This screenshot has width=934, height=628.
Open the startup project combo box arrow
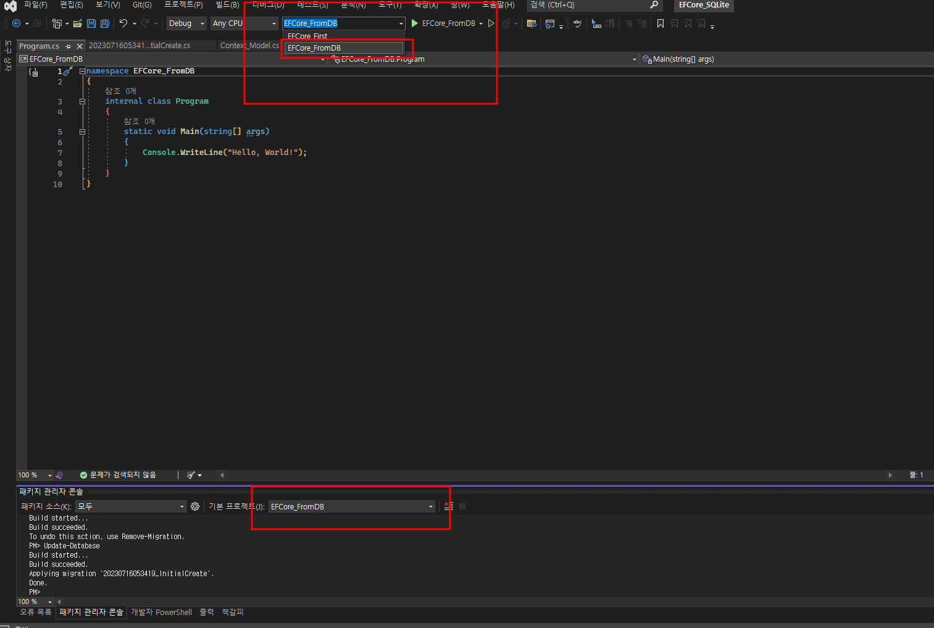(x=401, y=23)
